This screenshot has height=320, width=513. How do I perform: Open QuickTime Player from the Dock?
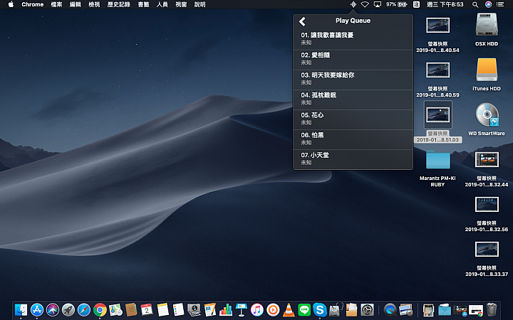(x=390, y=309)
